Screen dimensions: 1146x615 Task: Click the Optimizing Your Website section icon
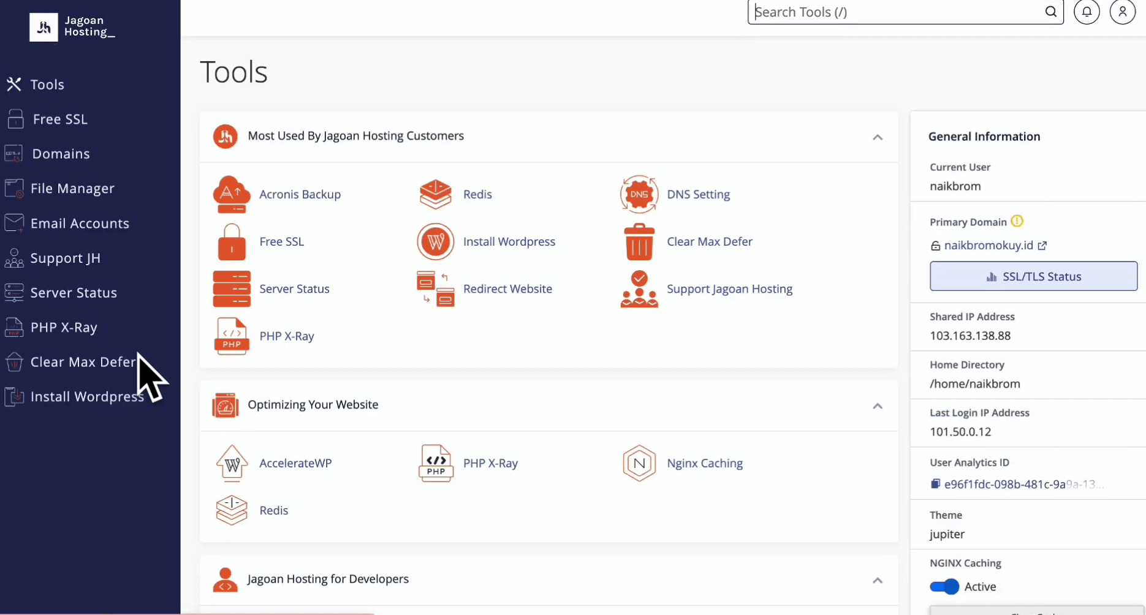pos(225,405)
